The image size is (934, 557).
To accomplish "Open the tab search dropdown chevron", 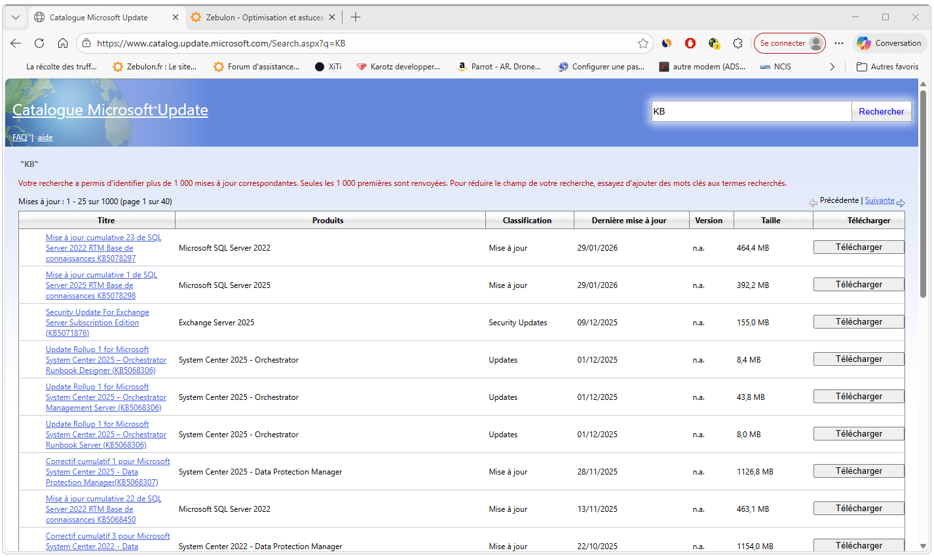I will (16, 17).
